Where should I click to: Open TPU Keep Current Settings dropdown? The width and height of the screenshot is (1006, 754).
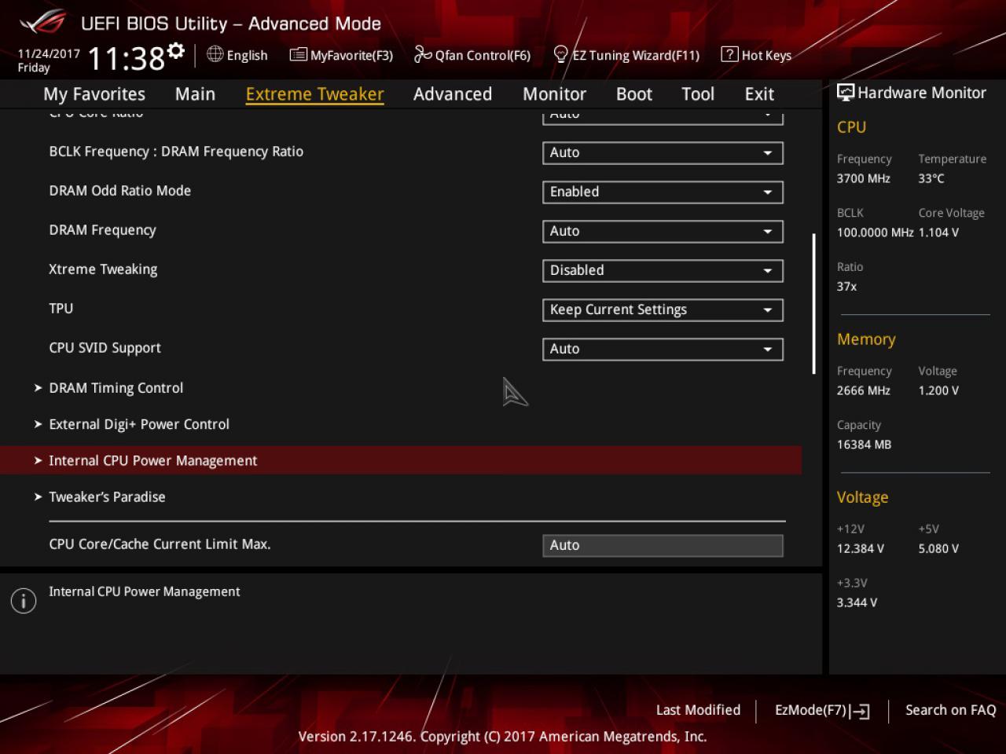(663, 310)
